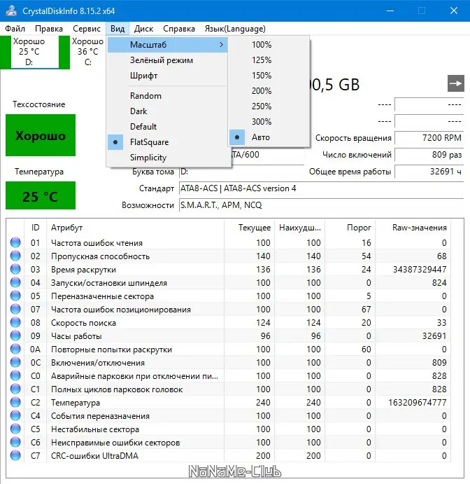This screenshot has width=470, height=484.
Task: Select the Авто scale option
Action: click(269, 137)
